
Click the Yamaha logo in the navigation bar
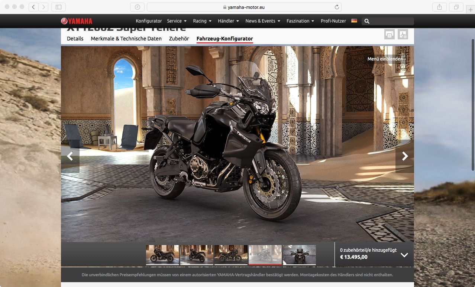coord(77,21)
